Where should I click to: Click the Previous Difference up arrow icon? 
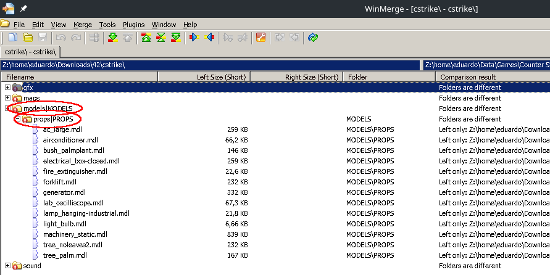(x=128, y=37)
